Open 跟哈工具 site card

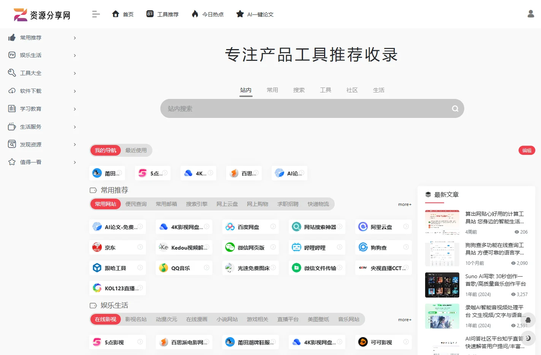[117, 268]
